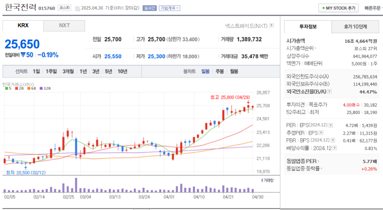This screenshot has width=383, height=210.
Task: Click the 배당수익률 value 0.83%
Action: pos(371,149)
